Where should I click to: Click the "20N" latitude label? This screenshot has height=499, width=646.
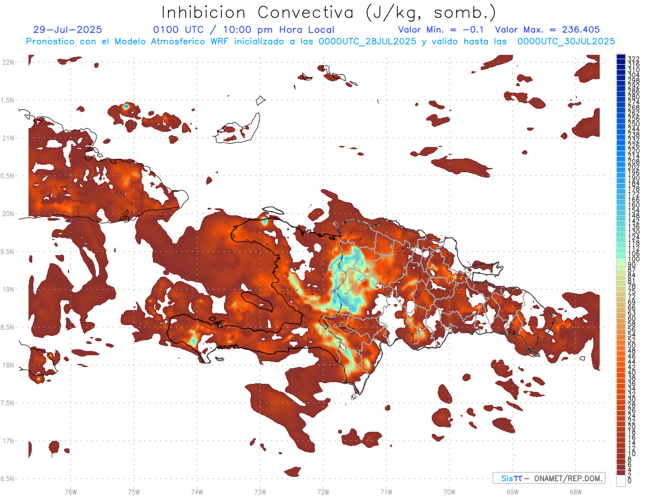point(9,214)
